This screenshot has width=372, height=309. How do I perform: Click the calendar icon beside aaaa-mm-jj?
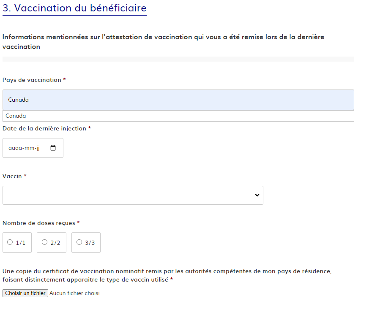point(53,147)
